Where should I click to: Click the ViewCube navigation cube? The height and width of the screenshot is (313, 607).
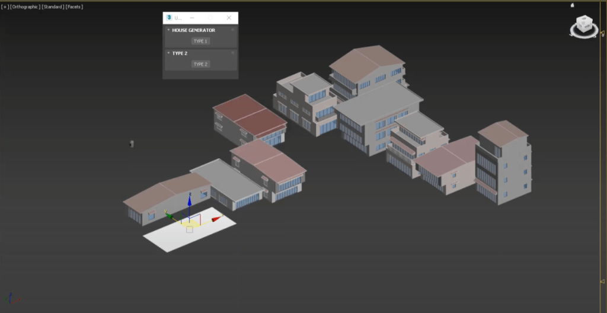click(x=586, y=24)
